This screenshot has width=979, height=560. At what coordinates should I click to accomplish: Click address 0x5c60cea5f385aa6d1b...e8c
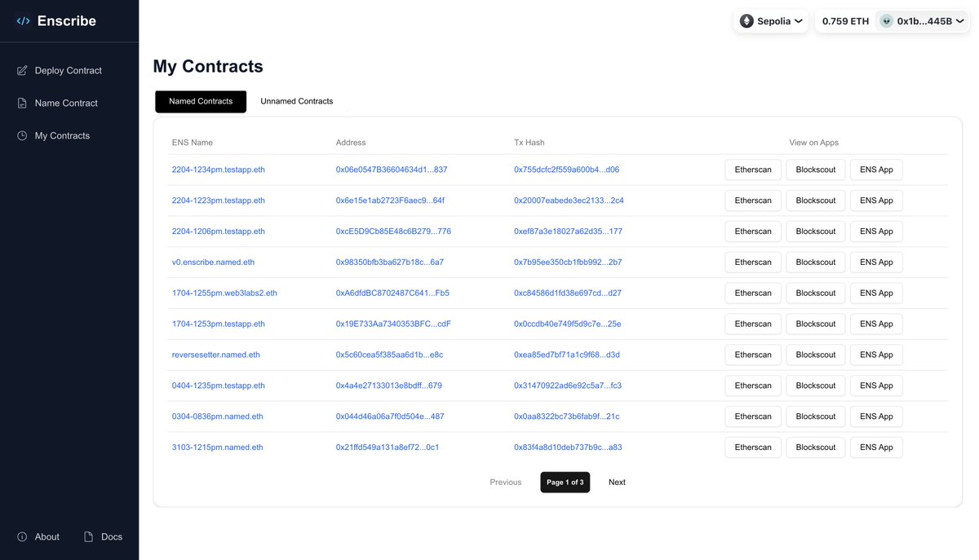point(389,355)
